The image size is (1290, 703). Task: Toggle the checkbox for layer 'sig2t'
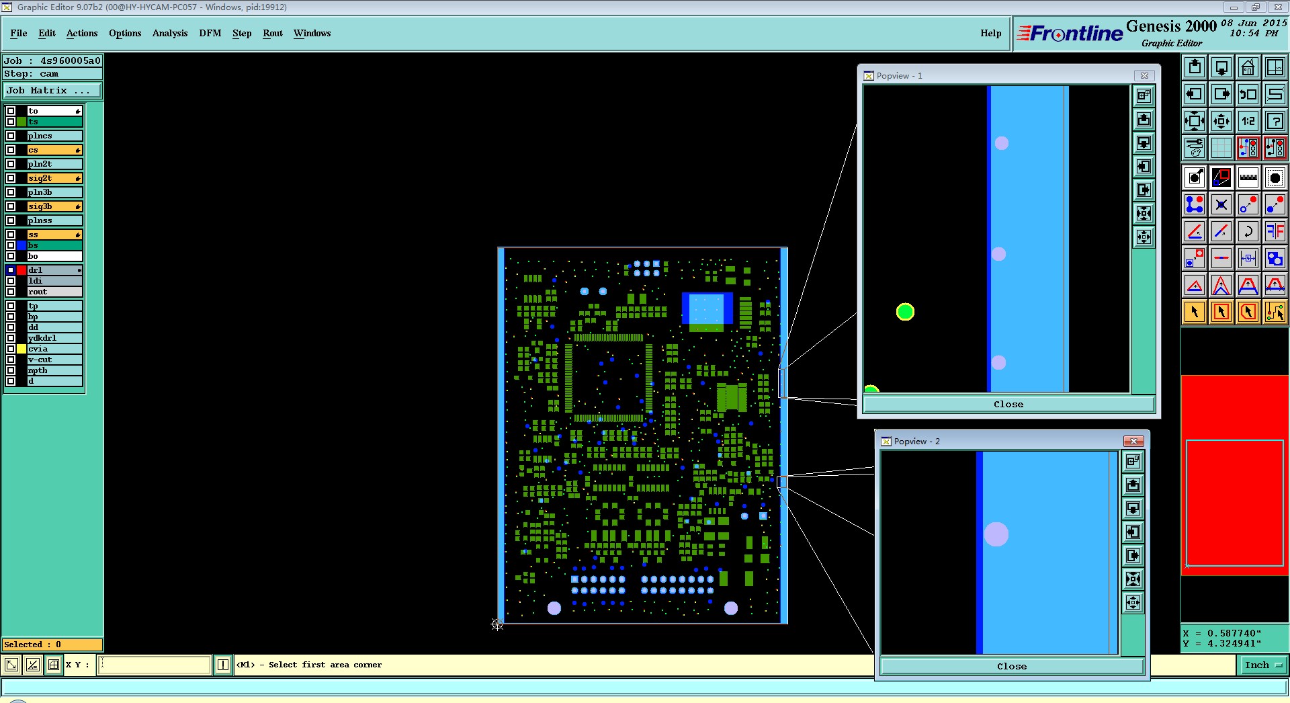point(11,178)
